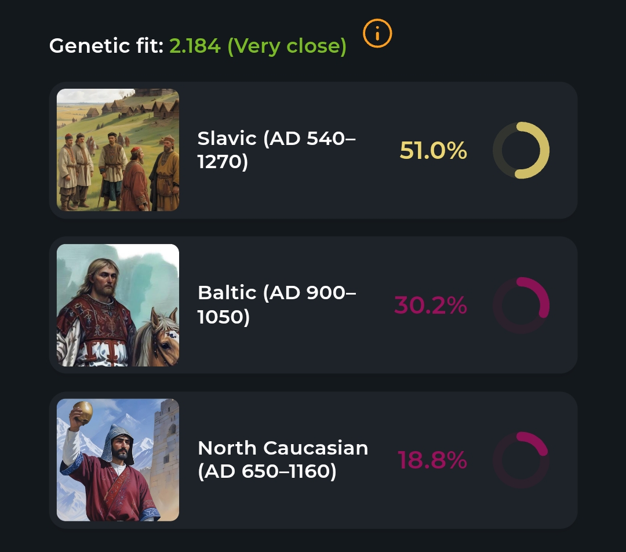Click the green 2.184 (Very close) value

(257, 46)
